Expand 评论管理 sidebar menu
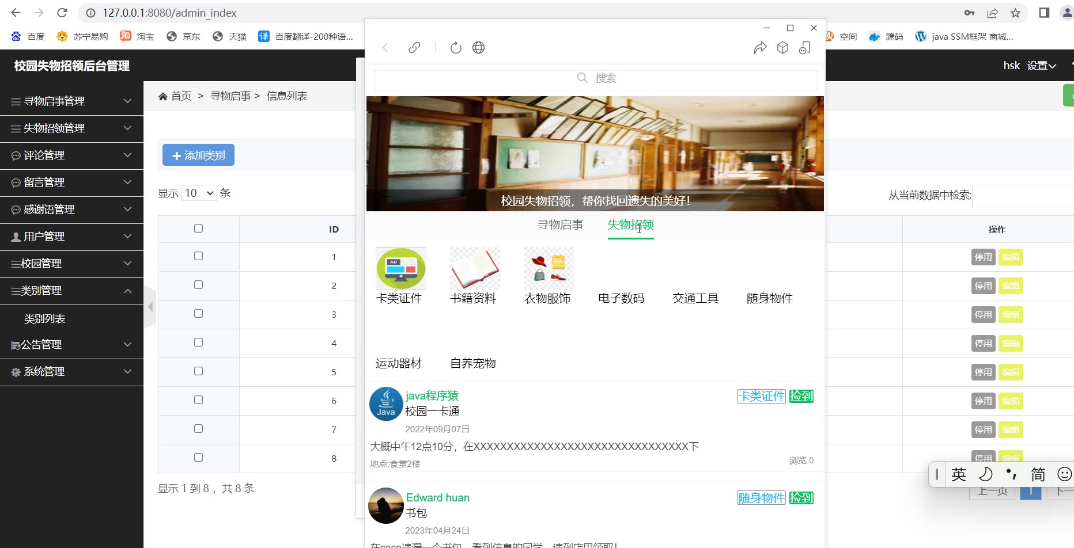This screenshot has width=1074, height=548. pyautogui.click(x=71, y=155)
